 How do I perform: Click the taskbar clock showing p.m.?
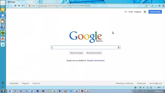coord(158,91)
